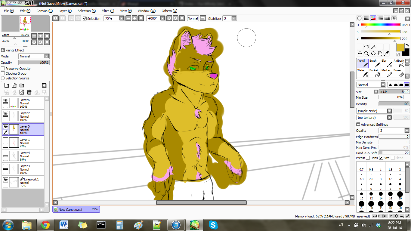Click the layer Opacity slider
Image resolution: width=411 pixels, height=231 pixels.
click(x=34, y=63)
